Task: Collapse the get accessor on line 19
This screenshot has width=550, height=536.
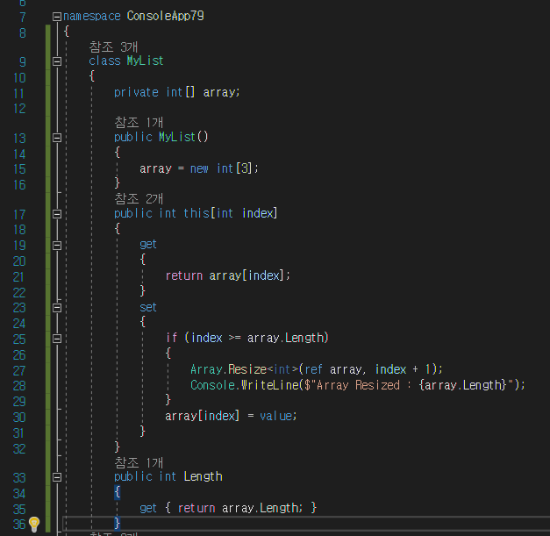Action: pos(57,246)
